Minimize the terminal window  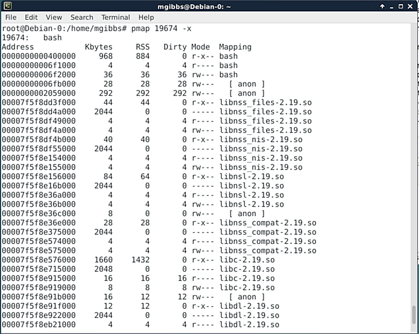392,6
